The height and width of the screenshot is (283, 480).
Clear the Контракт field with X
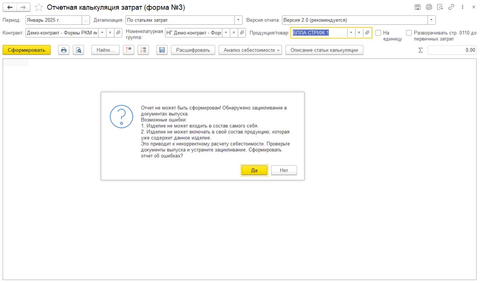(x=110, y=33)
